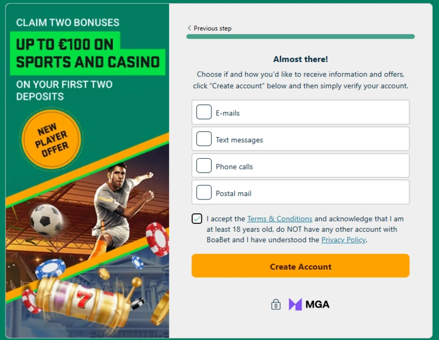Click the left chevron beside Previous step
The height and width of the screenshot is (340, 439).
(x=190, y=27)
